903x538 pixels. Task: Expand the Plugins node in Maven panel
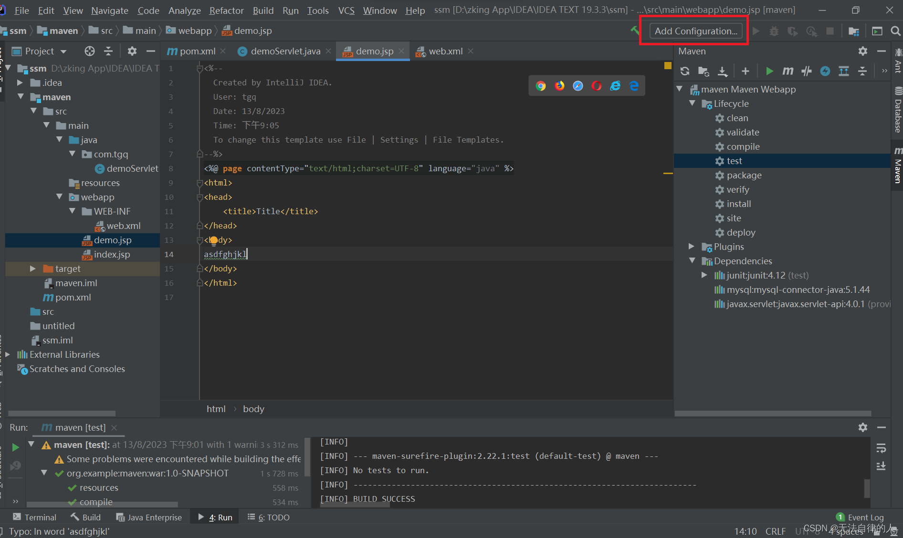pyautogui.click(x=692, y=247)
